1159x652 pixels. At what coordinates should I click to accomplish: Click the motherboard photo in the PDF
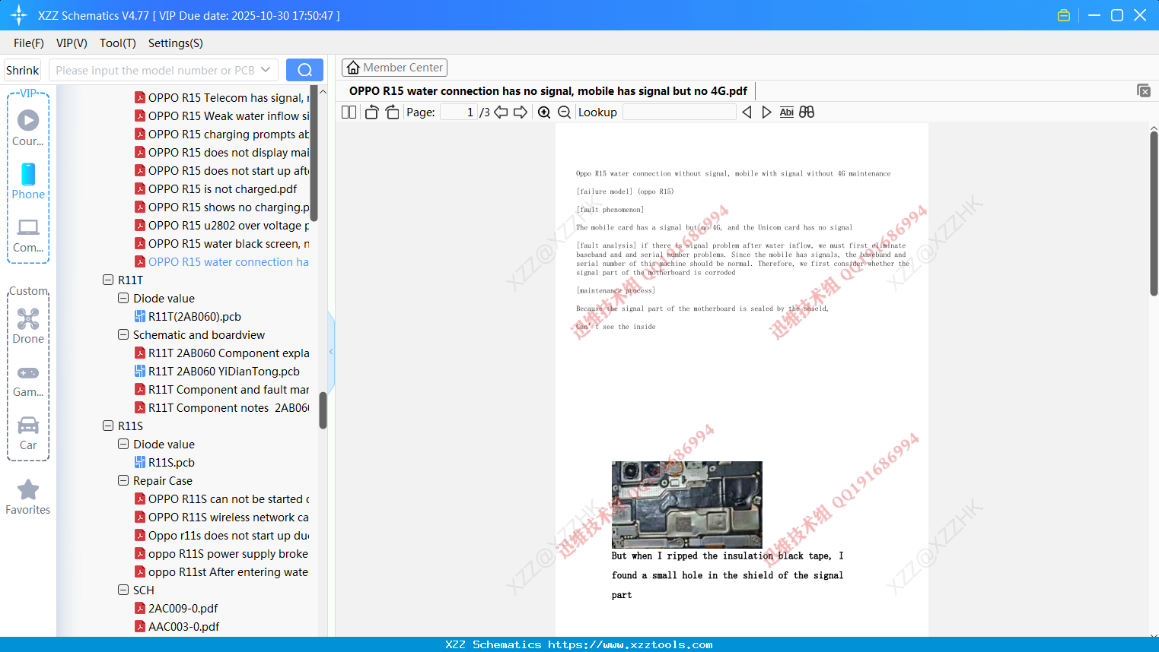(x=686, y=505)
